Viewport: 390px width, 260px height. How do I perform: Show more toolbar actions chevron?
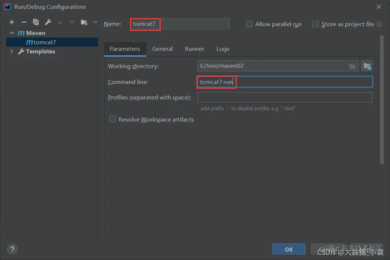coord(95,22)
